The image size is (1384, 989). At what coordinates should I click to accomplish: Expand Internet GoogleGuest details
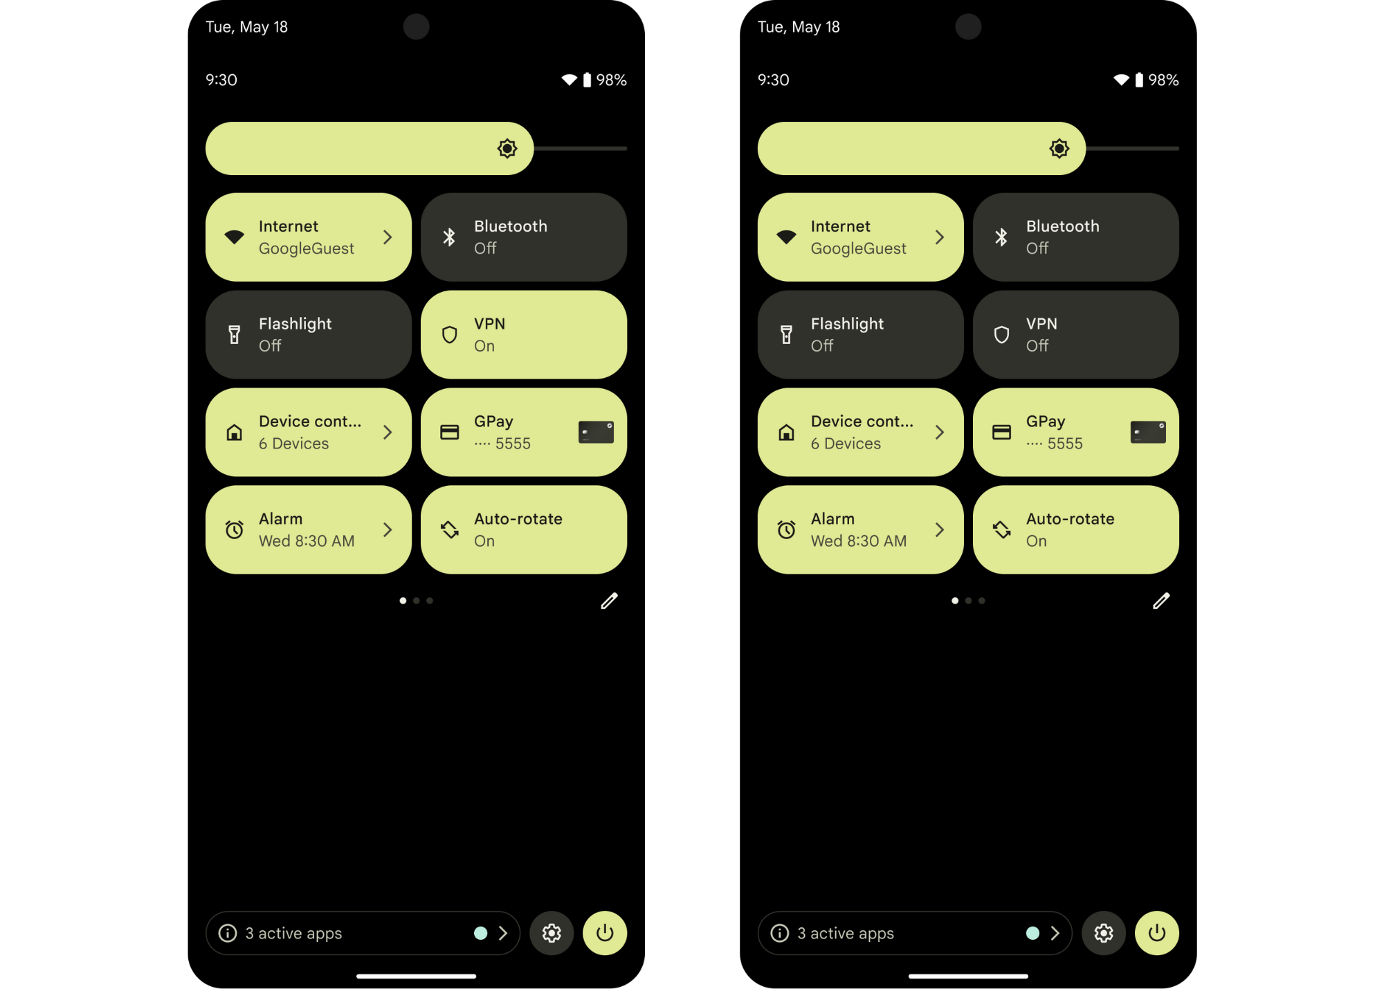point(388,237)
